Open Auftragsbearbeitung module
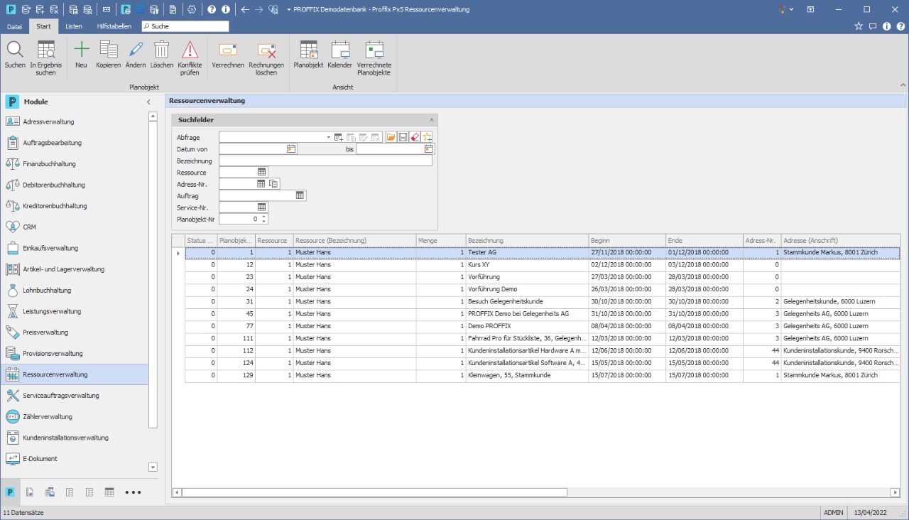 [75, 143]
